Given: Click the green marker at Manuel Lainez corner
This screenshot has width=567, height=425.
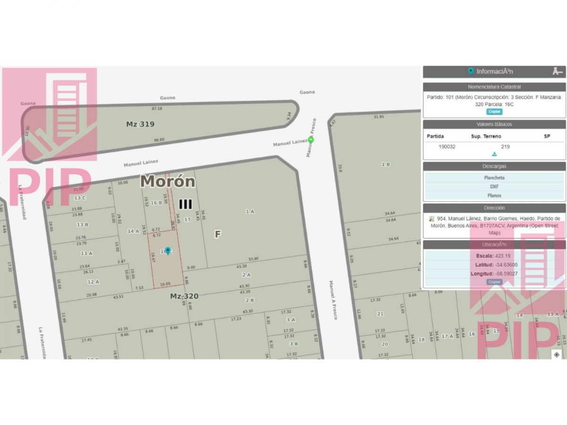Looking at the screenshot, I should pyautogui.click(x=311, y=139).
